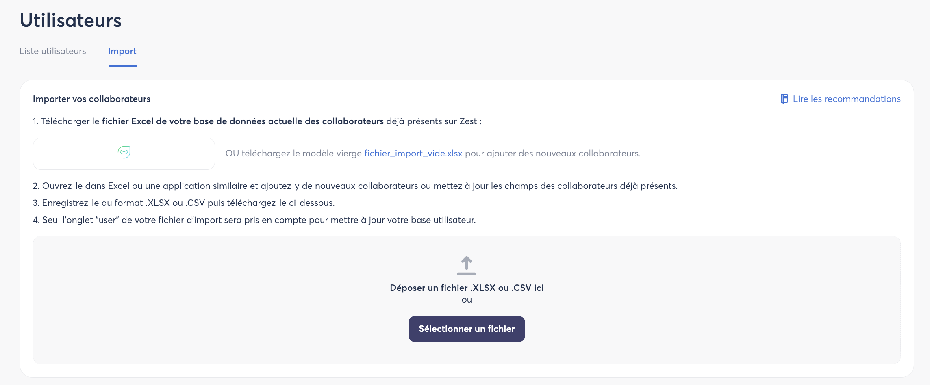Image resolution: width=930 pixels, height=385 pixels.
Task: Click the OU téléchargez le modèle vierge text
Action: 293,154
